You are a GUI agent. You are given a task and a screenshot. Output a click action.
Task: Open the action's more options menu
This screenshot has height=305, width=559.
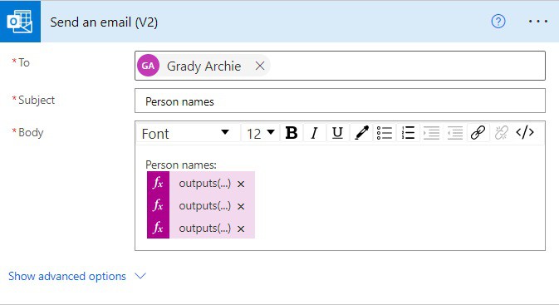538,22
